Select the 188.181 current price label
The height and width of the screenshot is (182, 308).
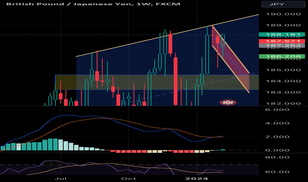click(x=282, y=34)
